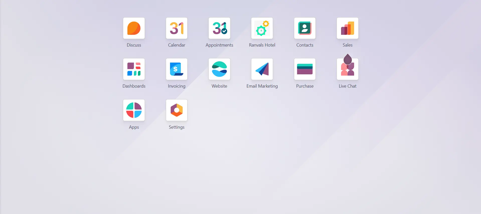Open the Purchase card icon
Image resolution: width=481 pixels, height=214 pixels.
(x=305, y=69)
